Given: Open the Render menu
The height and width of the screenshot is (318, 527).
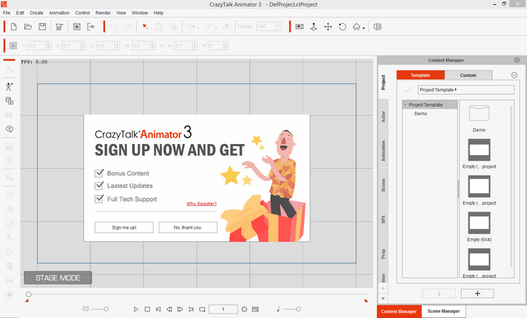Looking at the screenshot, I should [x=103, y=12].
